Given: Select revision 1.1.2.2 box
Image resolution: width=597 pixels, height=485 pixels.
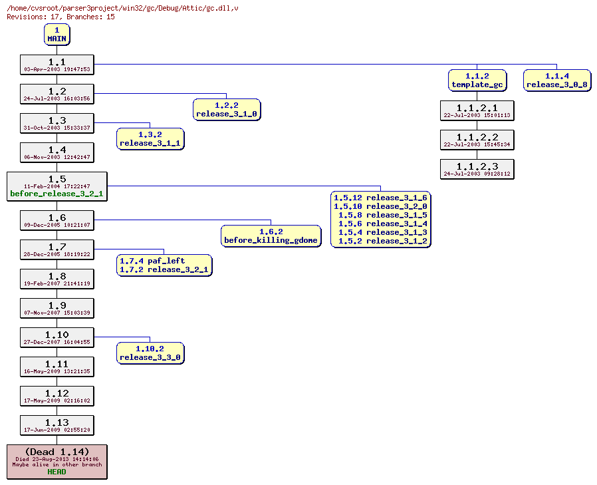Looking at the screenshot, I should [x=477, y=140].
